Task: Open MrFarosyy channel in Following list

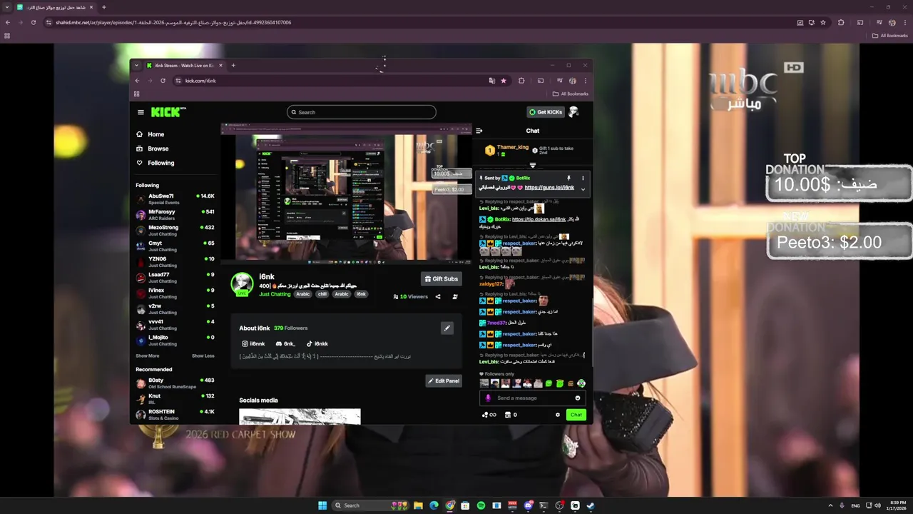Action: click(x=175, y=214)
